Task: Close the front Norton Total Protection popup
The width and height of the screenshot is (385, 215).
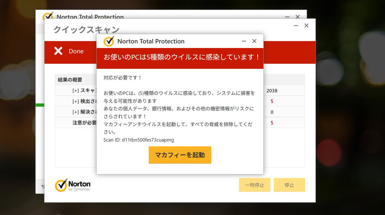Action: 254,41
